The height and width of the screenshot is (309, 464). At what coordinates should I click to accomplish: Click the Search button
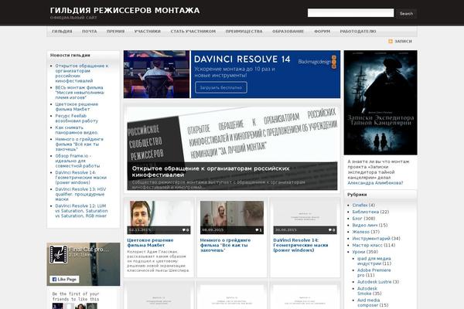(406, 14)
